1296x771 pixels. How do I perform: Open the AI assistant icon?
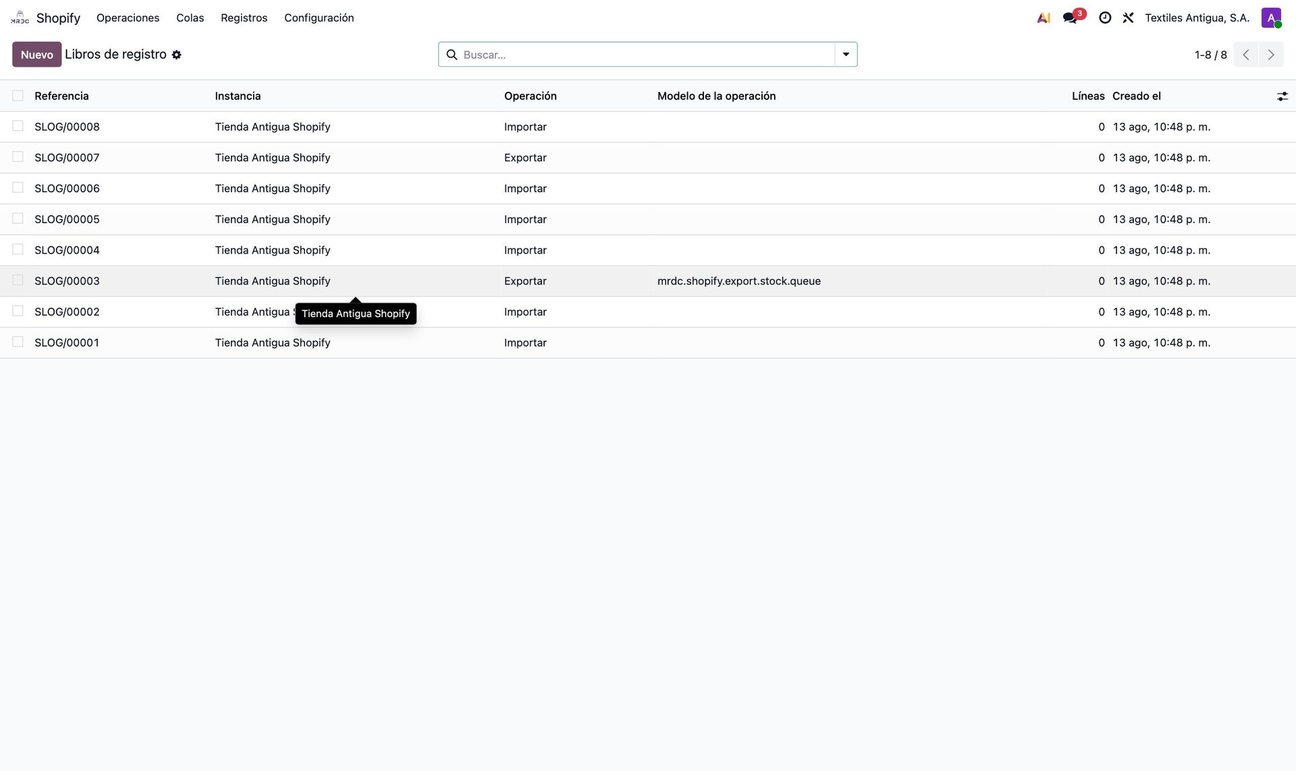[x=1044, y=18]
